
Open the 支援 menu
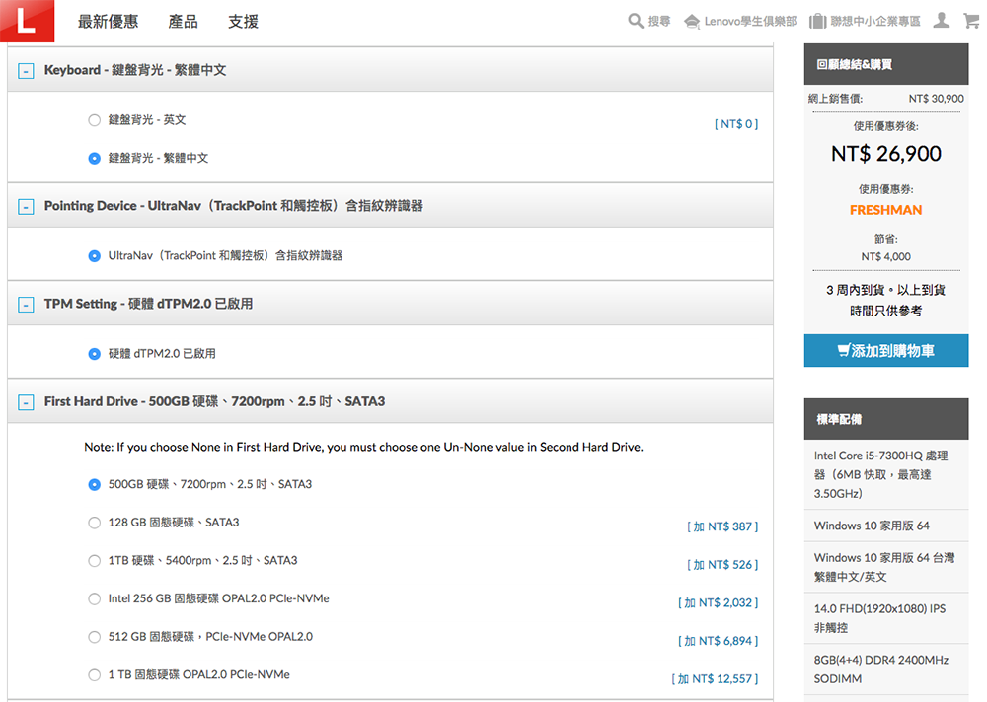(243, 22)
